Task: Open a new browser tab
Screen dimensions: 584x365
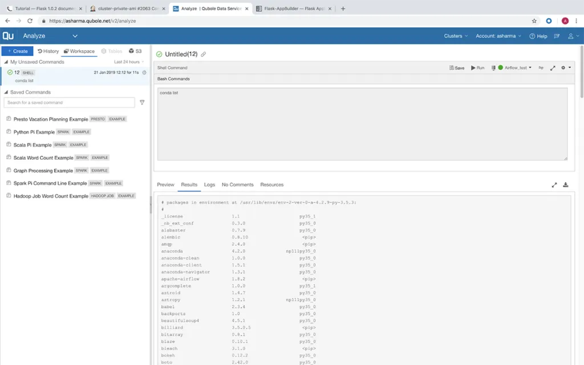Action: click(343, 9)
